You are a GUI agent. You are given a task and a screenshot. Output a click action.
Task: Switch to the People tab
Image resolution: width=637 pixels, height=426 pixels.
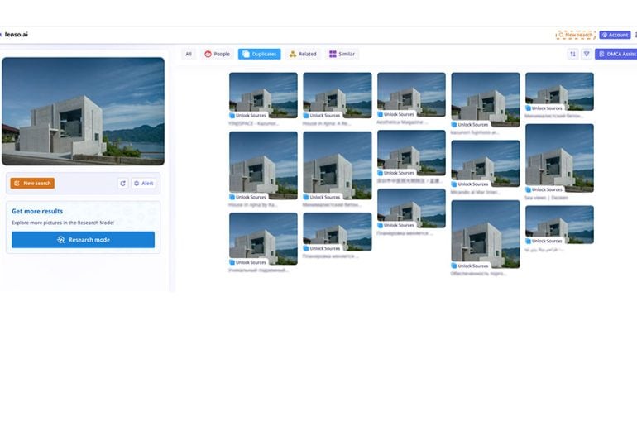(x=217, y=54)
